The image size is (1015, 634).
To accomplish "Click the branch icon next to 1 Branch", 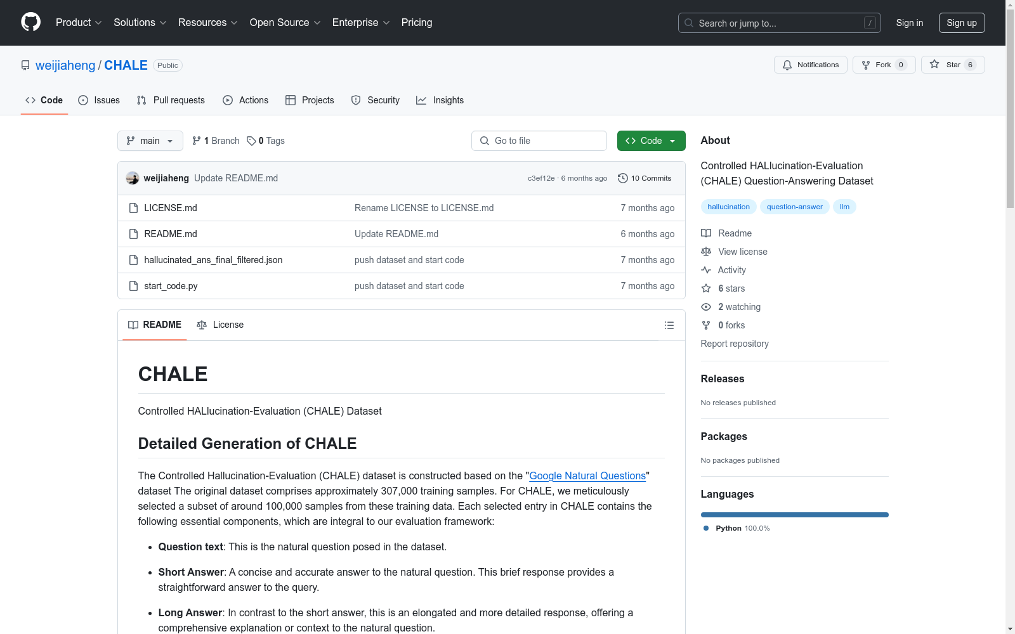I will (x=197, y=141).
